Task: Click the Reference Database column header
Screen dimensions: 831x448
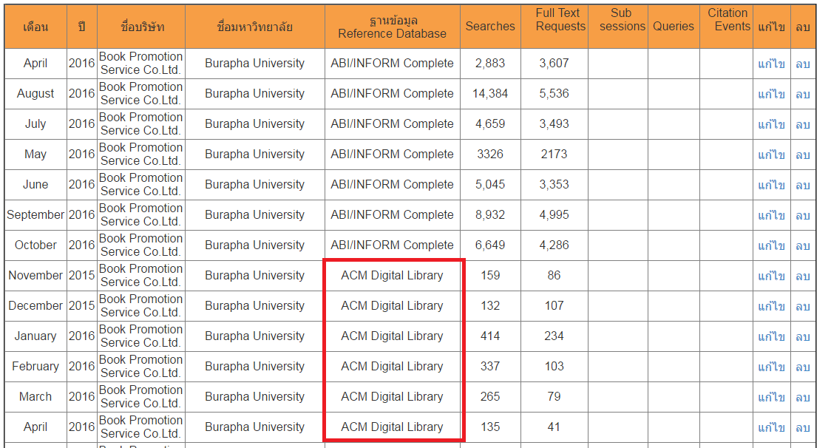Action: 392,27
